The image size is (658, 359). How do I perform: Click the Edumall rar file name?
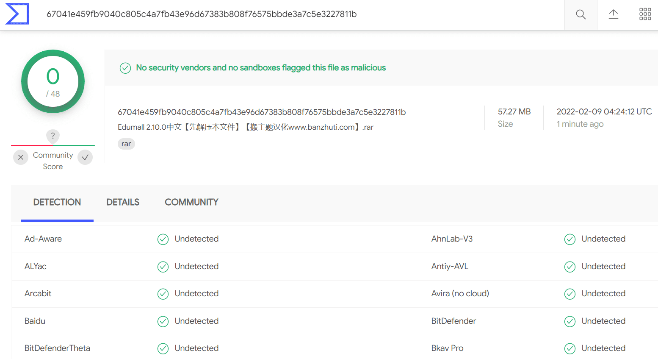pyautogui.click(x=246, y=127)
